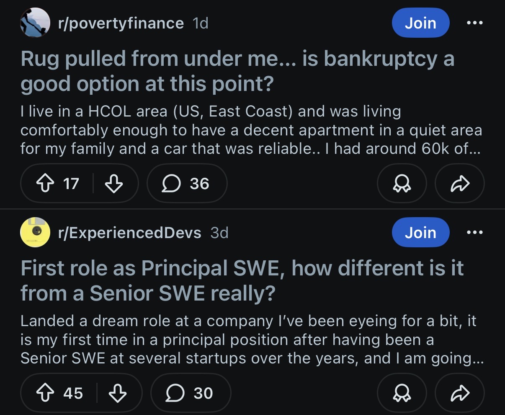The image size is (505, 415).
Task: Open more options for r/ExperiencedDevs post
Action: tap(475, 233)
